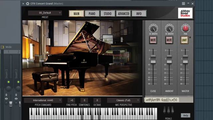Close the CFX Concert Grand window
213x120 pixels.
[x=192, y=4]
